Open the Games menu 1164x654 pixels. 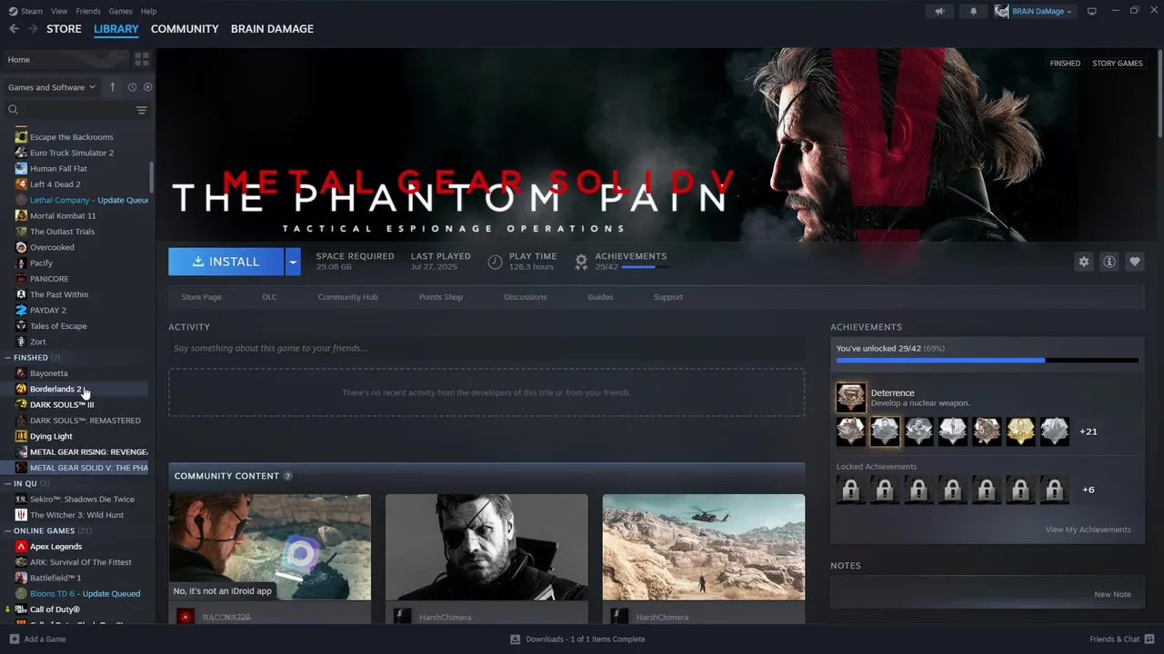coord(120,11)
